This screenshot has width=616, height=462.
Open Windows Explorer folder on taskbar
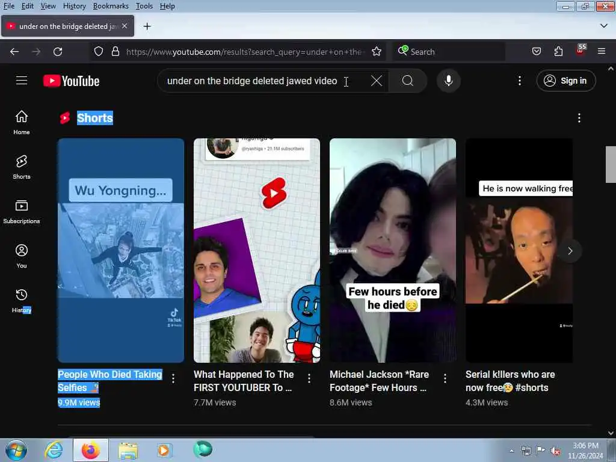(x=128, y=450)
